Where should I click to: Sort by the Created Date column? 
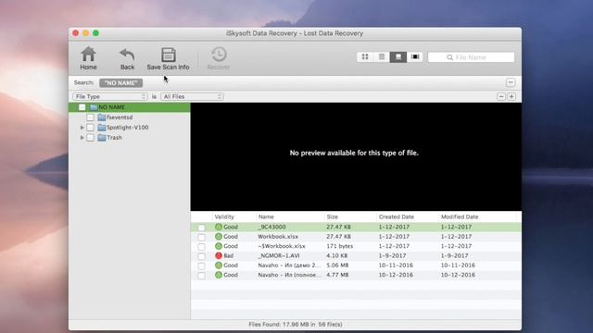pos(397,216)
